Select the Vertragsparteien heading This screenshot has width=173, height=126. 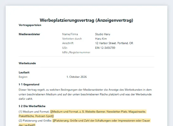pos(30,25)
